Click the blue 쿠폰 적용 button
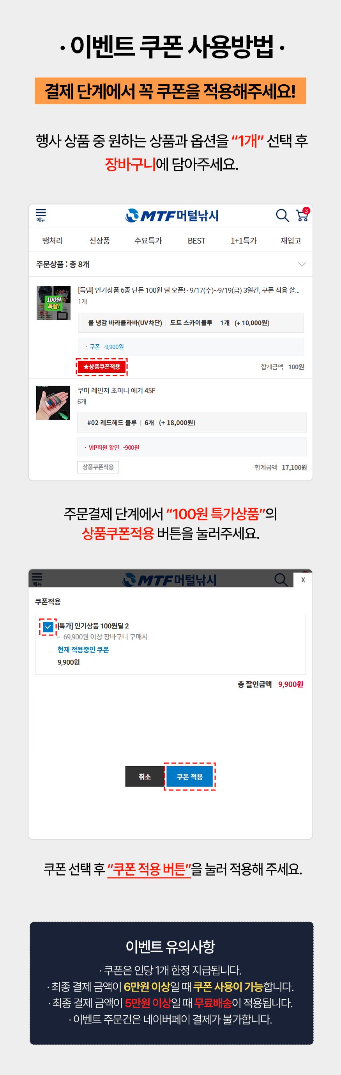The height and width of the screenshot is (1075, 341). [x=190, y=777]
